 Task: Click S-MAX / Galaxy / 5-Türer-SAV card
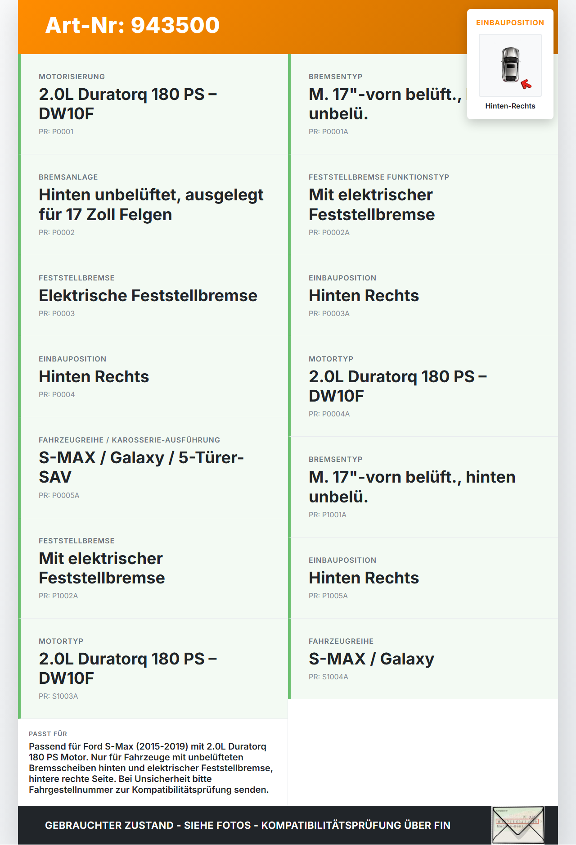153,468
